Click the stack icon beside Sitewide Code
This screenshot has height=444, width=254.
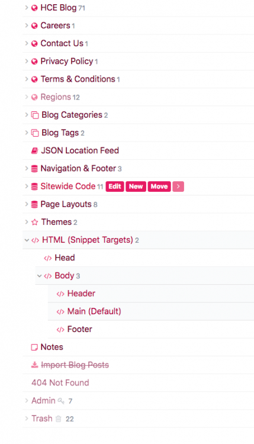34,186
